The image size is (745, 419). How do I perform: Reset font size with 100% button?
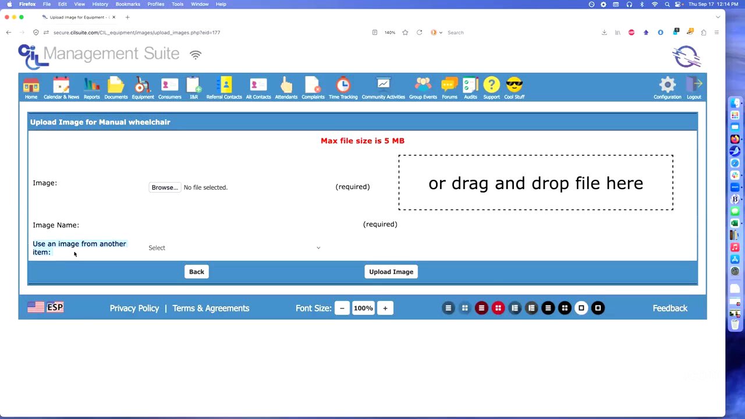point(363,308)
